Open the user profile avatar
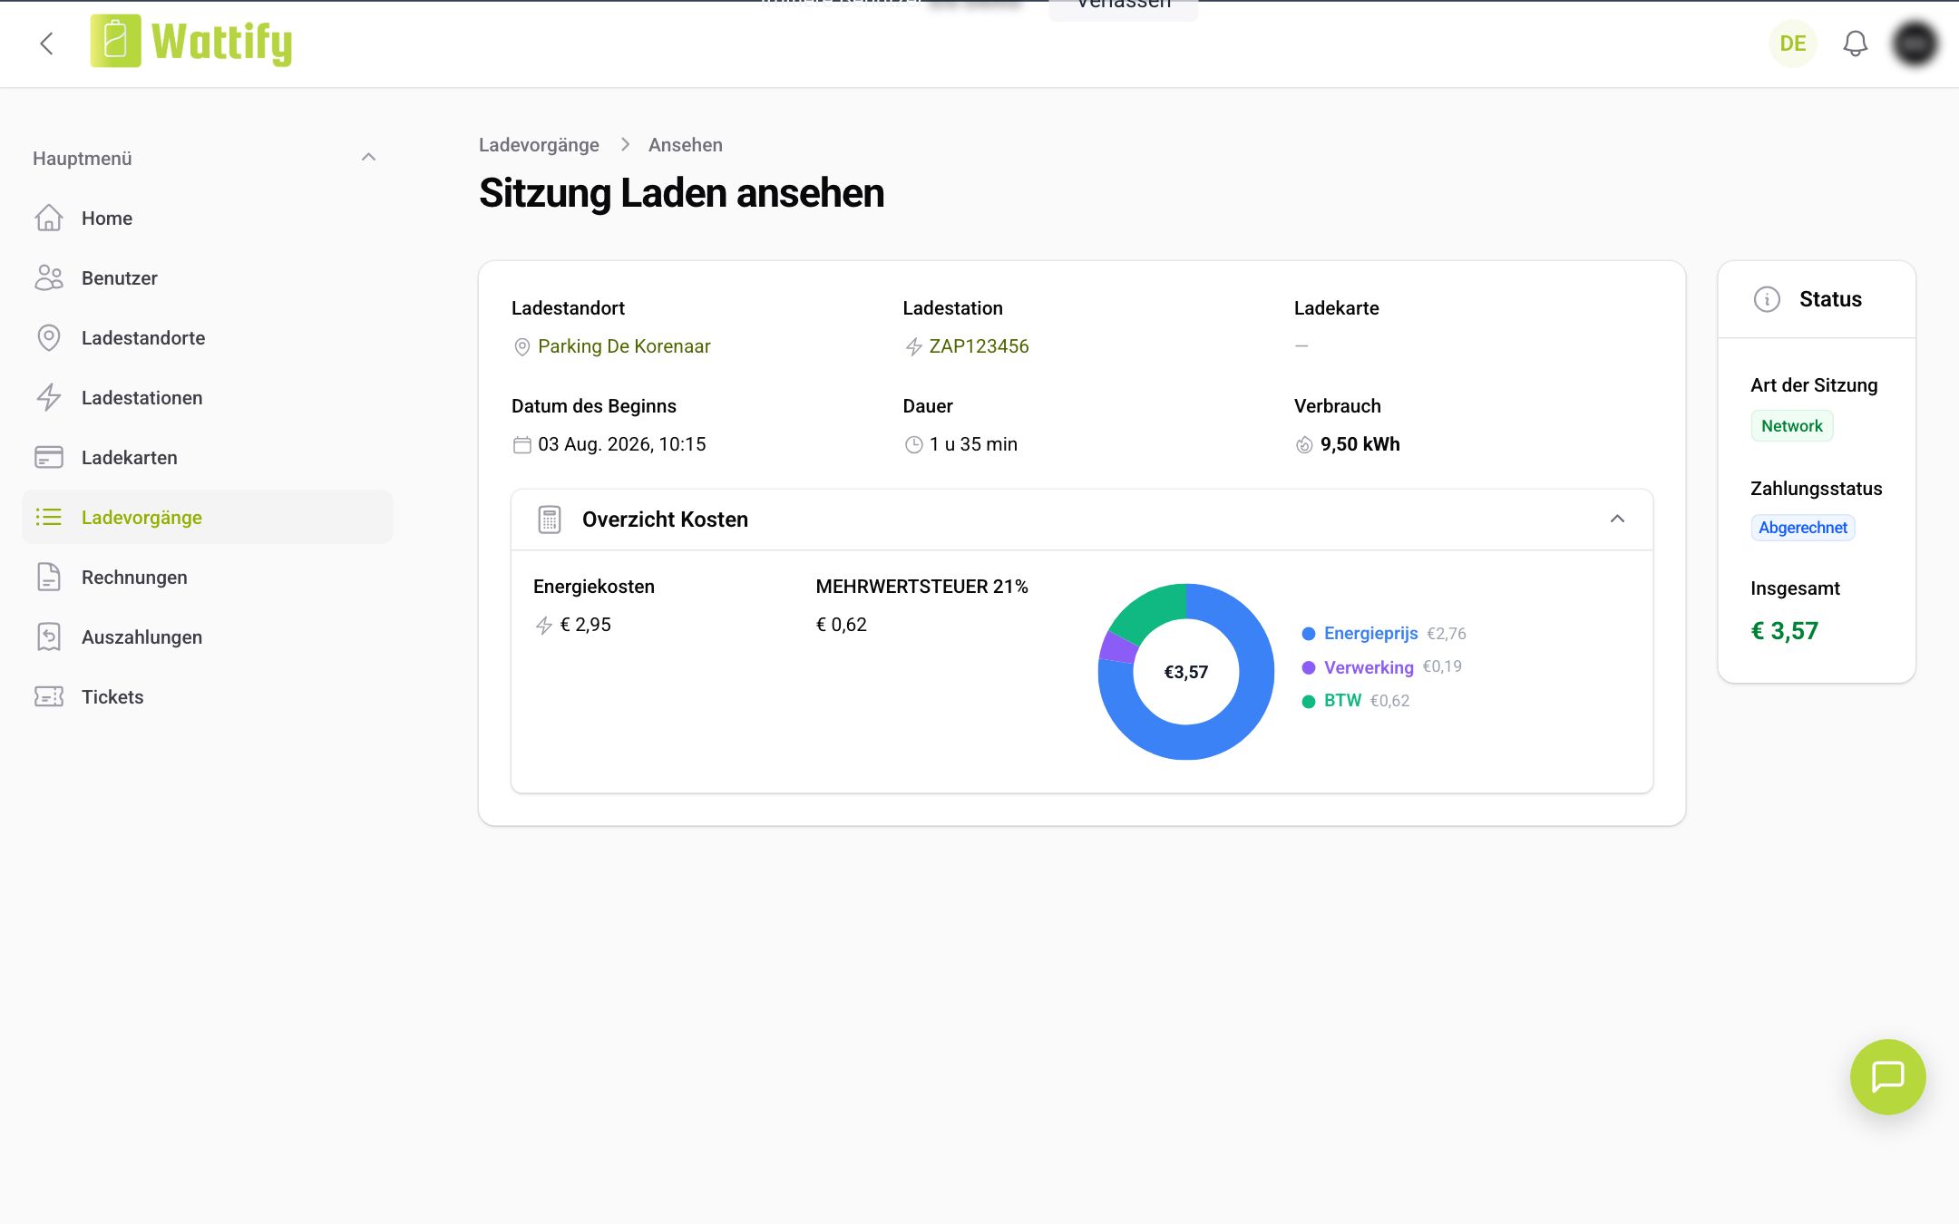Viewport: 1959px width, 1224px height. (1915, 44)
